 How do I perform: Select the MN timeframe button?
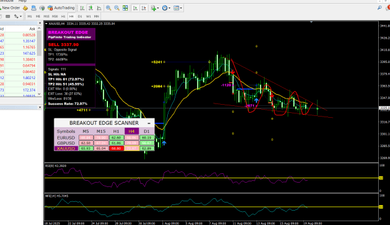click(97, 16)
